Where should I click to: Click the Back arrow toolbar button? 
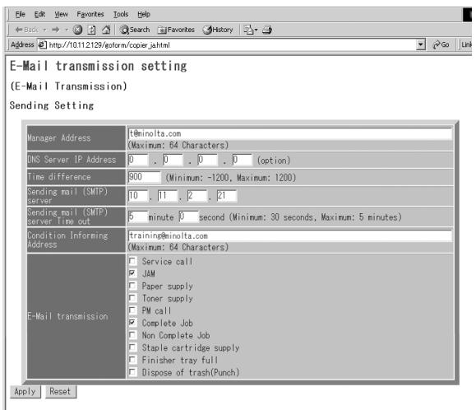(26, 30)
